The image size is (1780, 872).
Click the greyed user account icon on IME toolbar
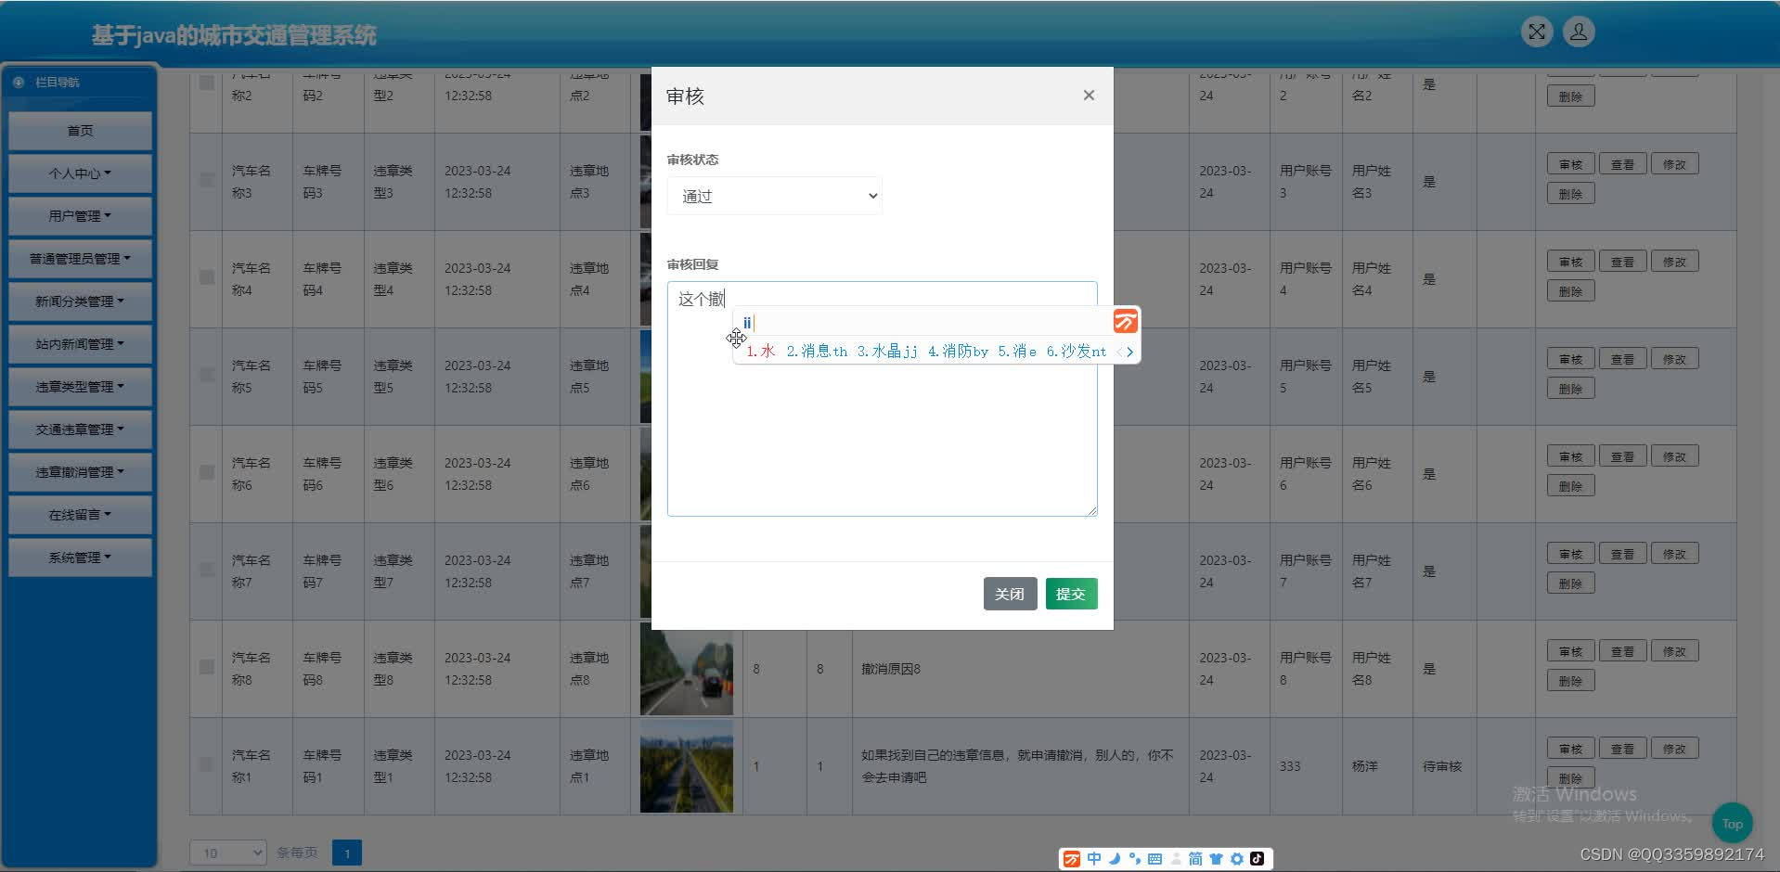[x=1176, y=859]
